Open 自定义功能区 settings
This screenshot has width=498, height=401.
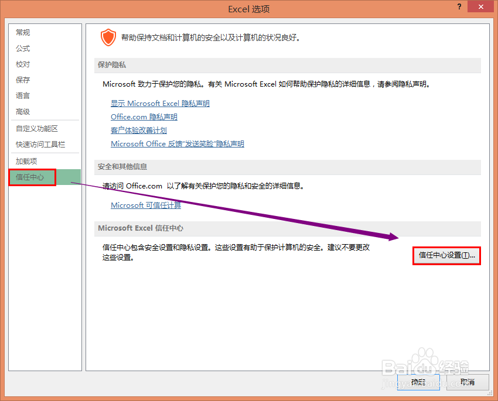coord(37,128)
